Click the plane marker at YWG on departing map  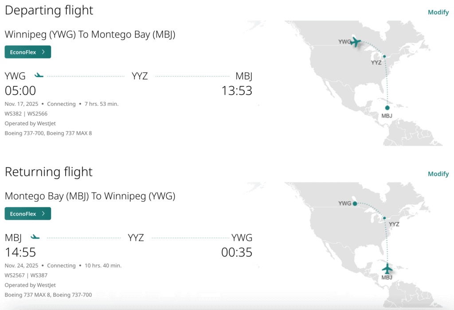[355, 42]
